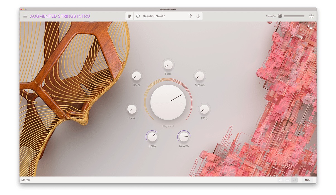Favorite the Beautiful Swell preset with heart
The width and height of the screenshot is (336, 195).
click(138, 16)
